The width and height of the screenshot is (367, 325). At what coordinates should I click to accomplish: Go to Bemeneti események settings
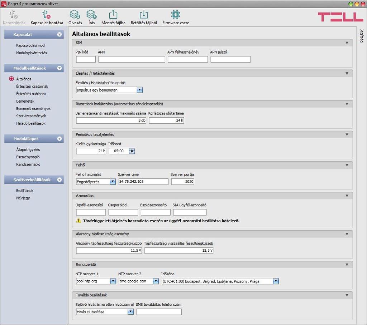tap(33, 109)
